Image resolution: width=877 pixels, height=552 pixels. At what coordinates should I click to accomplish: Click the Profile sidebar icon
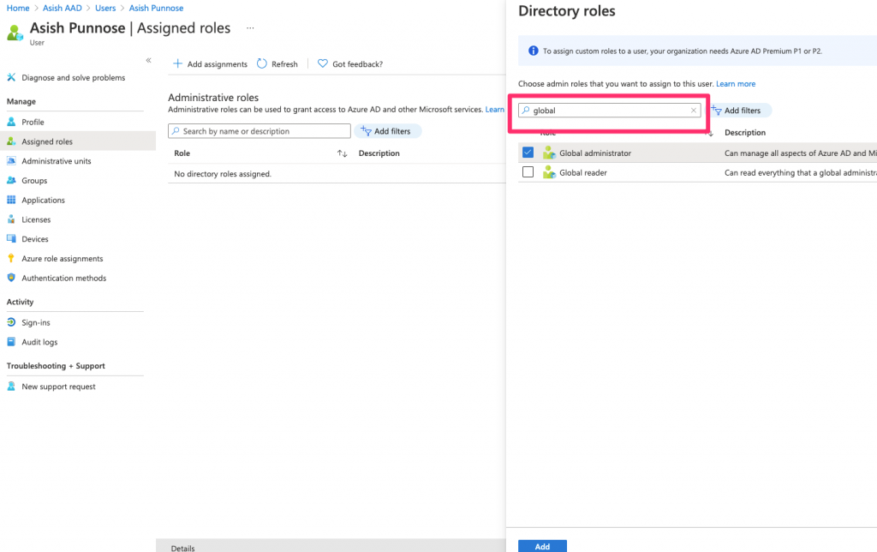(11, 122)
